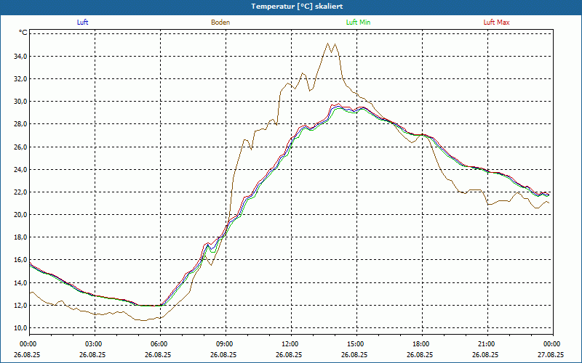The image size is (582, 363).
Task: Click the '34,0' y-axis value
Action: pyautogui.click(x=20, y=57)
